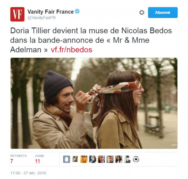The height and width of the screenshot is (179, 188).
Task: Open the seventh liker's dark-haired woman avatar
Action: tap(119, 159)
